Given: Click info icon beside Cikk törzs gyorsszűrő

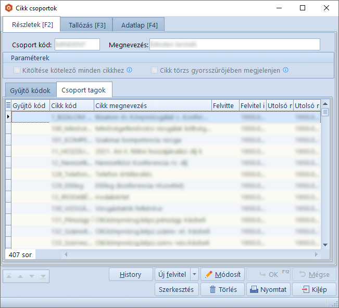Looking at the screenshot, I should pyautogui.click(x=285, y=70).
